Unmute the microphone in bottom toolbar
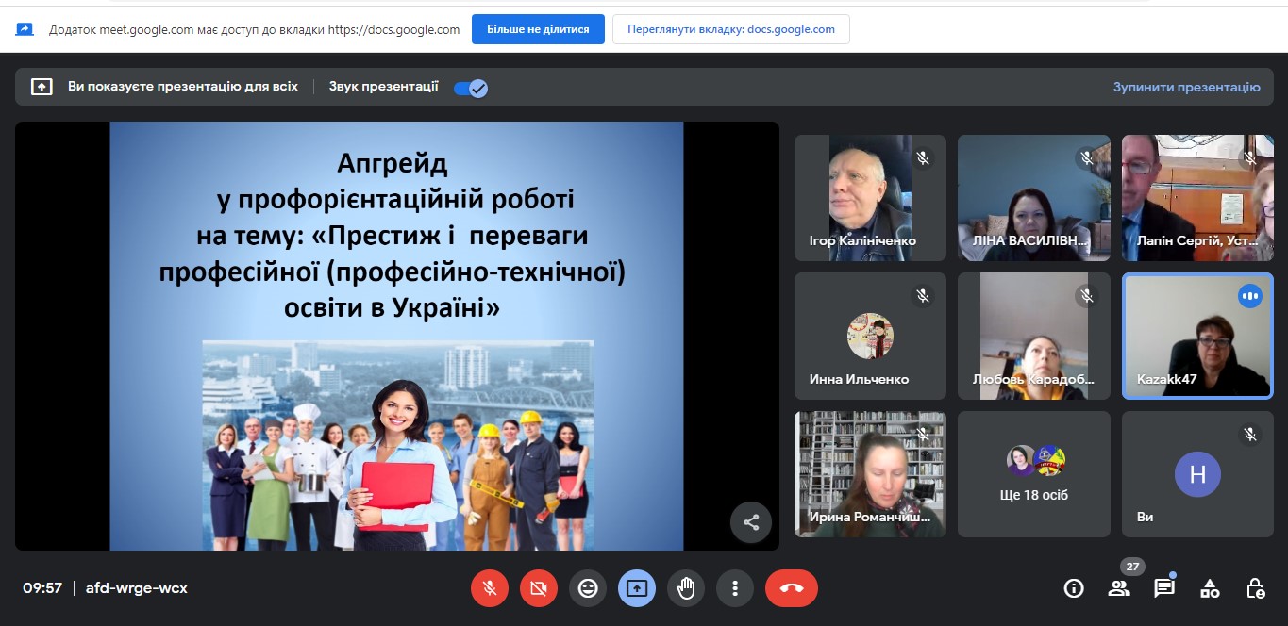The image size is (1288, 626). [490, 588]
